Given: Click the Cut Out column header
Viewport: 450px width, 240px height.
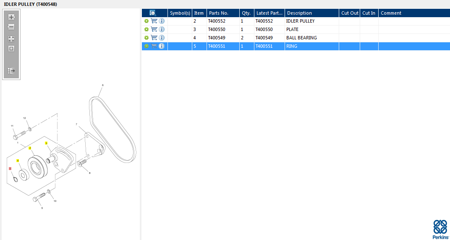Looking at the screenshot, I should click(x=350, y=13).
